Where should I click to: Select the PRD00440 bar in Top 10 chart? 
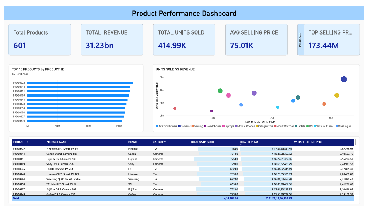(76, 104)
